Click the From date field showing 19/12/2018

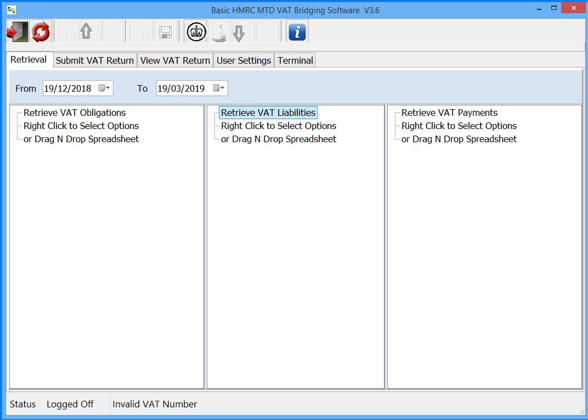pyautogui.click(x=78, y=88)
